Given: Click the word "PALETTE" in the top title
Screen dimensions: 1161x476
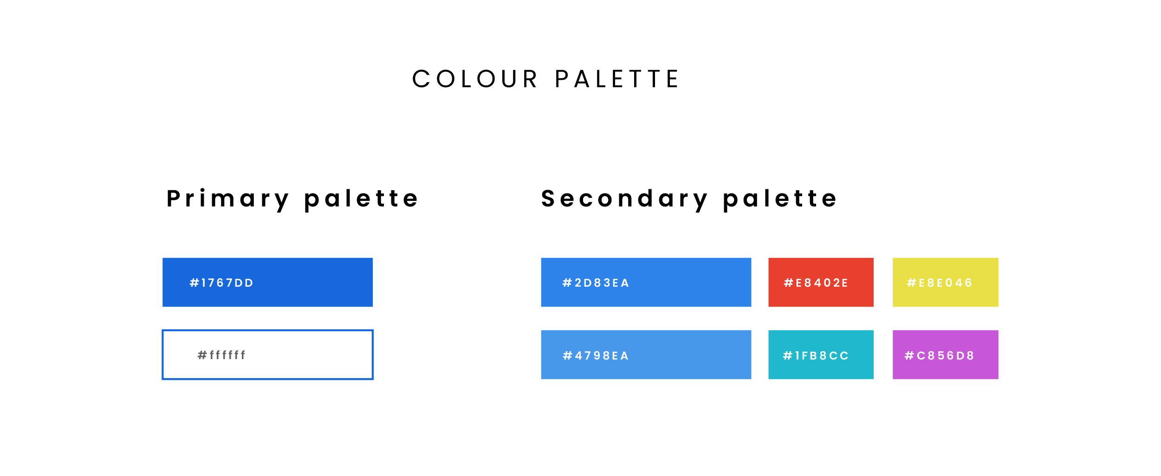Looking at the screenshot, I should [617, 79].
